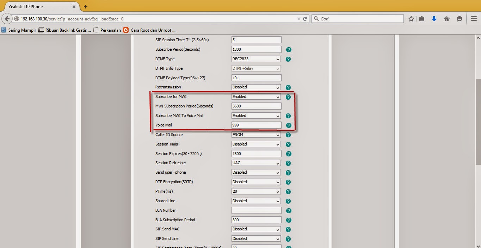Click the Cari search box
Viewport: 481px width, 248px height.
point(357,19)
